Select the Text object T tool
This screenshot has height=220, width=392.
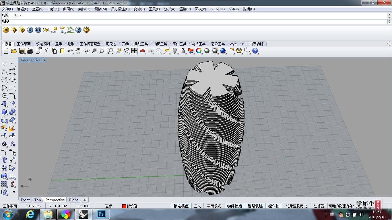4,160
